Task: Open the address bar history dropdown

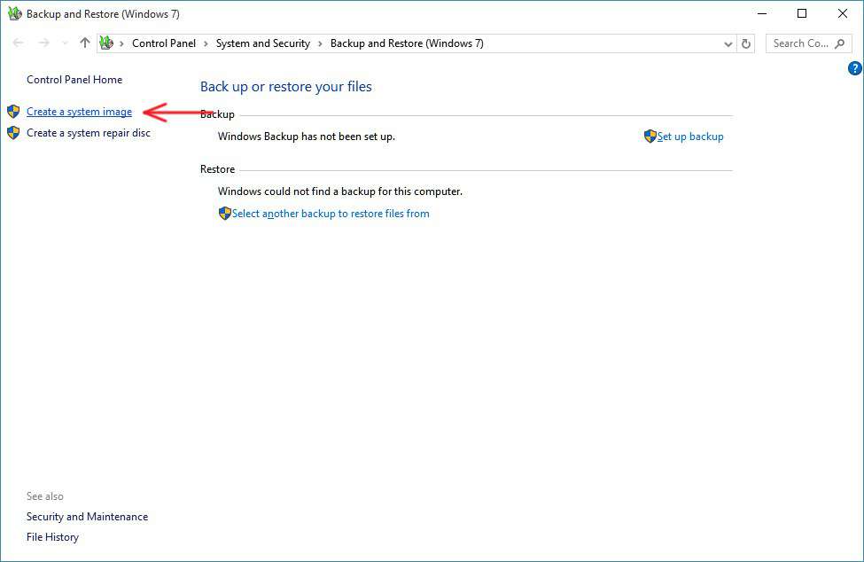Action: pos(728,43)
